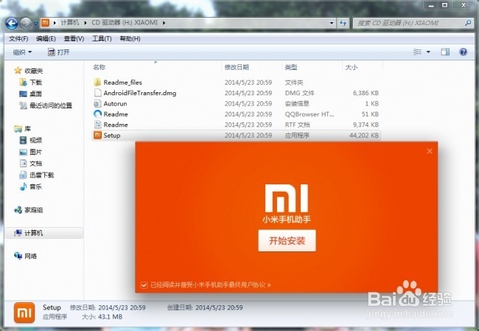Image resolution: width=479 pixels, height=331 pixels.
Task: Sort by the 名称 column header
Action: pyautogui.click(x=99, y=67)
